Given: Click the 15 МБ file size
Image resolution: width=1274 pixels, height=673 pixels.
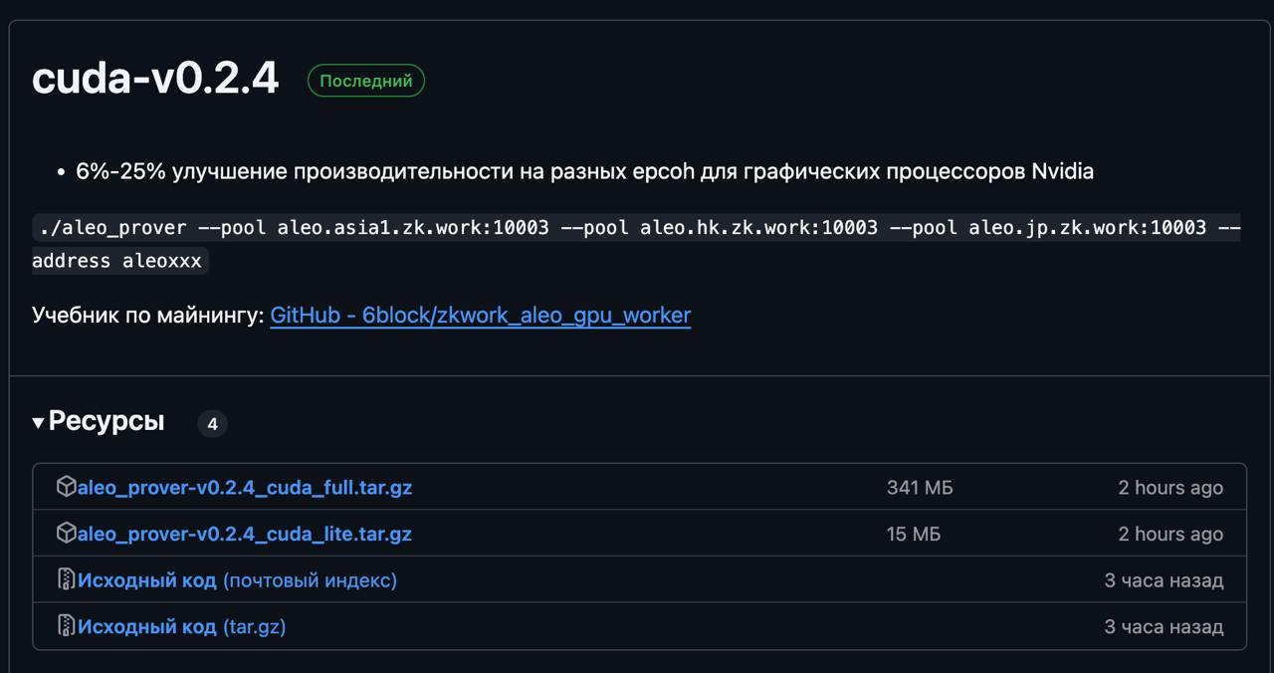Looking at the screenshot, I should 913,534.
